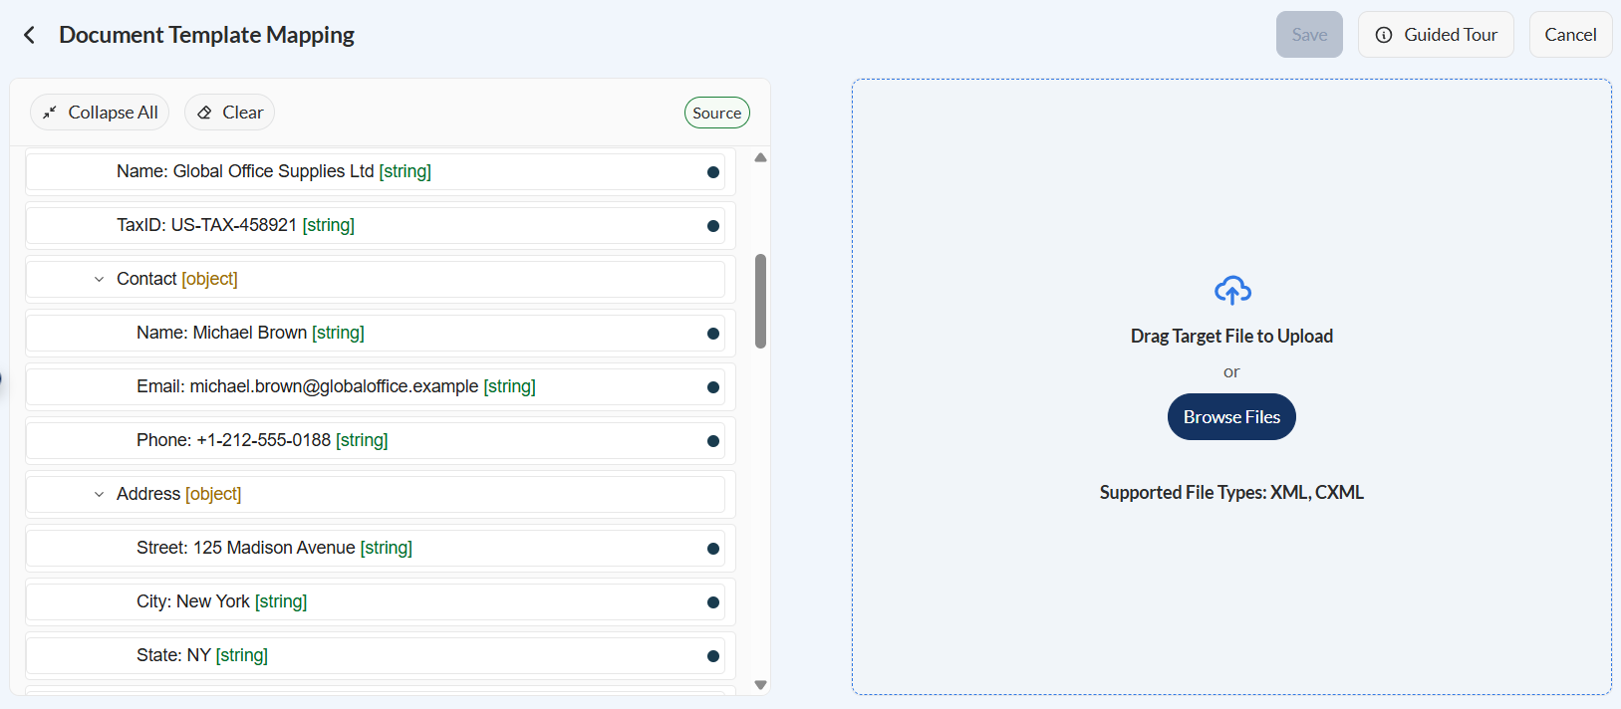Click the Clear button with eraser icon
1621x709 pixels.
[229, 113]
